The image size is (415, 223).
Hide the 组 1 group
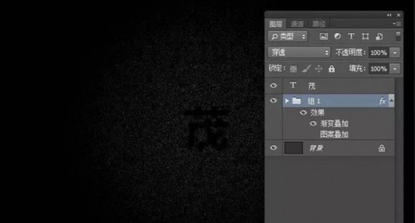[273, 100]
